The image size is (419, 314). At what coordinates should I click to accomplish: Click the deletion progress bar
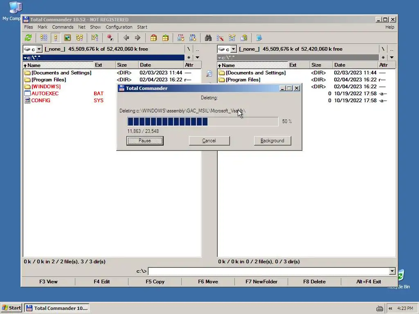pos(203,121)
